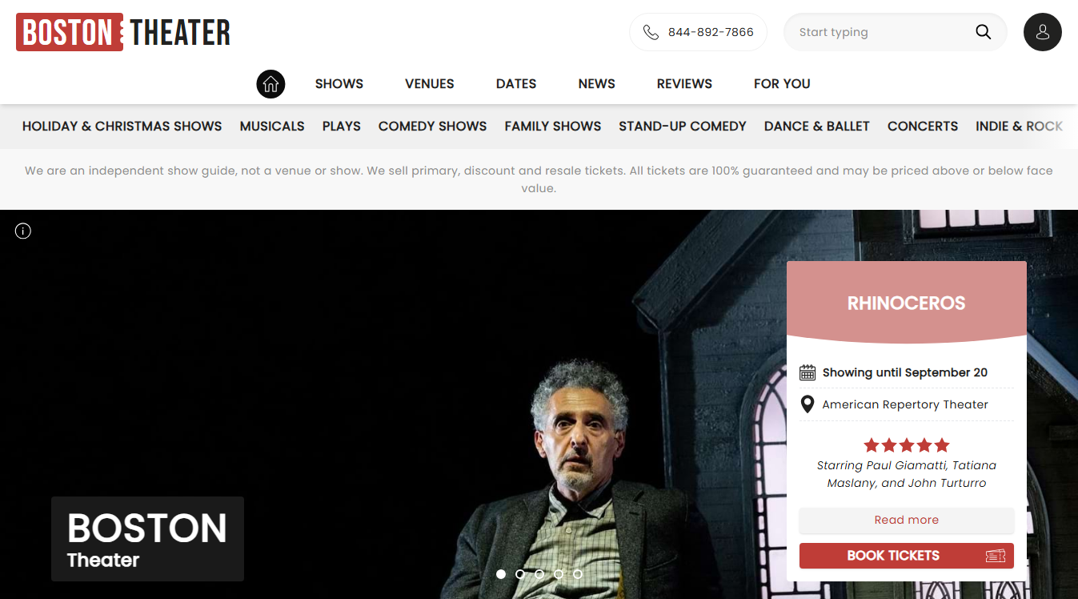Browse the Comedy Shows category

point(432,126)
